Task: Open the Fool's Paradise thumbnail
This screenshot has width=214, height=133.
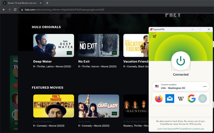Action: [54, 106]
